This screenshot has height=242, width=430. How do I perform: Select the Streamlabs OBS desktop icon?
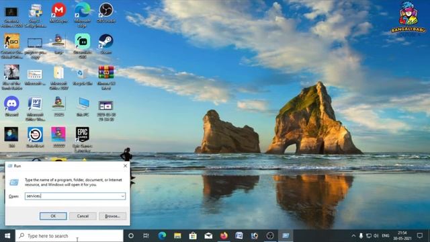click(82, 46)
